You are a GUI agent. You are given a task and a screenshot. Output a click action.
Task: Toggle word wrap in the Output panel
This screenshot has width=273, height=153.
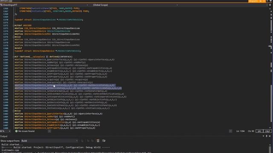pyautogui.click(x=104, y=141)
